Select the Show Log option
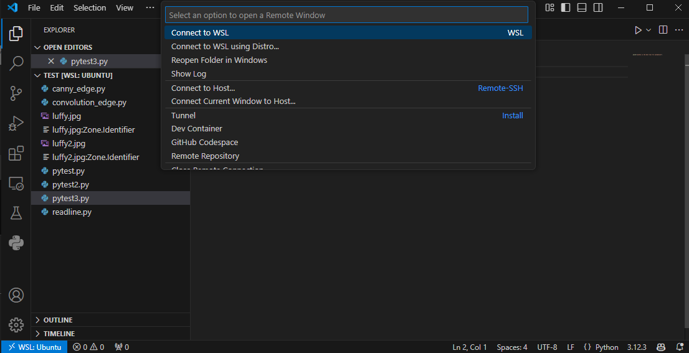 [348, 73]
